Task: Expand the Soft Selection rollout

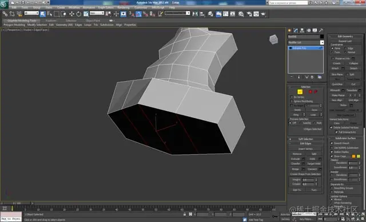Action: point(306,139)
